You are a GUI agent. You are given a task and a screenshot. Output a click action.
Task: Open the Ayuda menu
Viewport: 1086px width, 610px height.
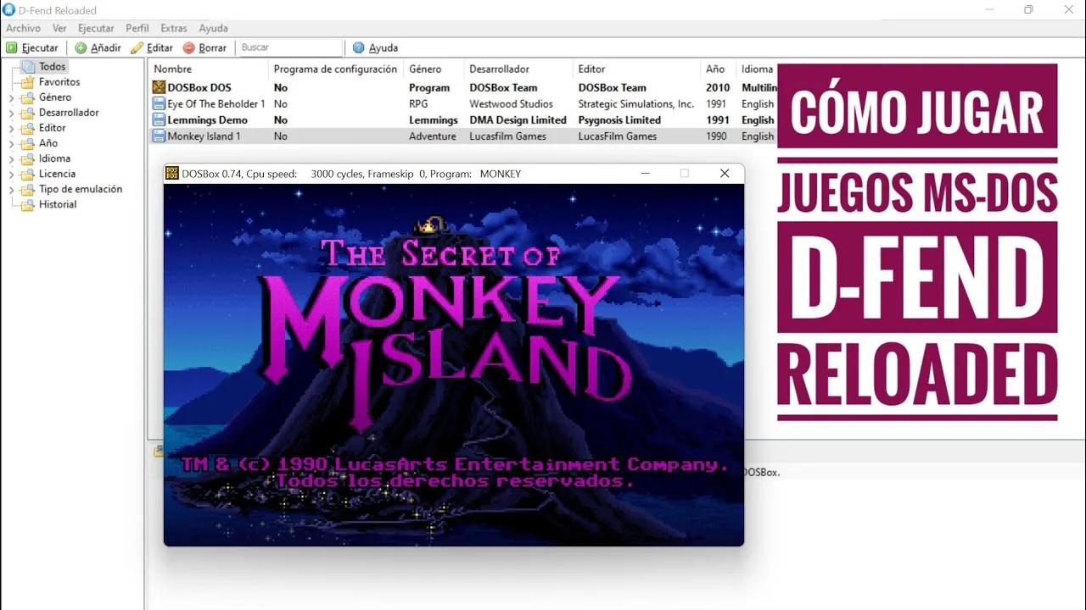pos(213,28)
